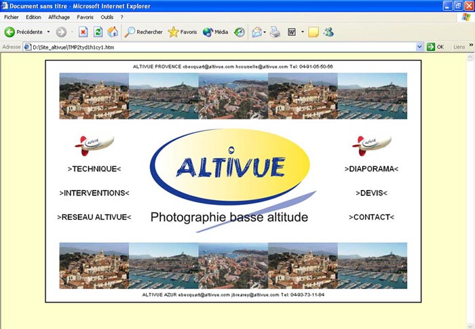Viewport: 475px width, 329px height.
Task: Expand the address bar dropdown arrow
Action: point(419,47)
